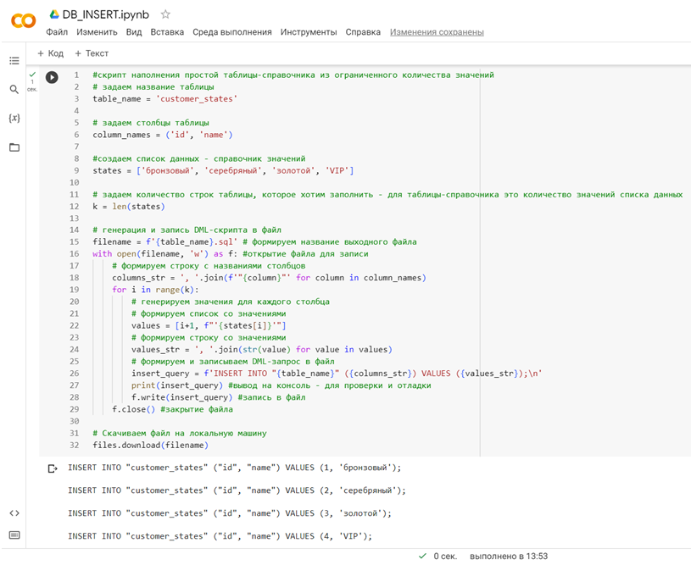Open the Среда выполнения menu

232,32
